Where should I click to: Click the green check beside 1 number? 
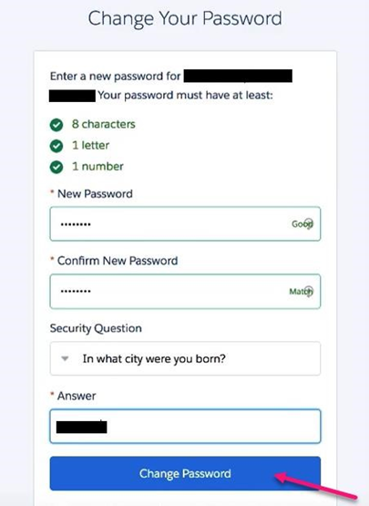[56, 167]
